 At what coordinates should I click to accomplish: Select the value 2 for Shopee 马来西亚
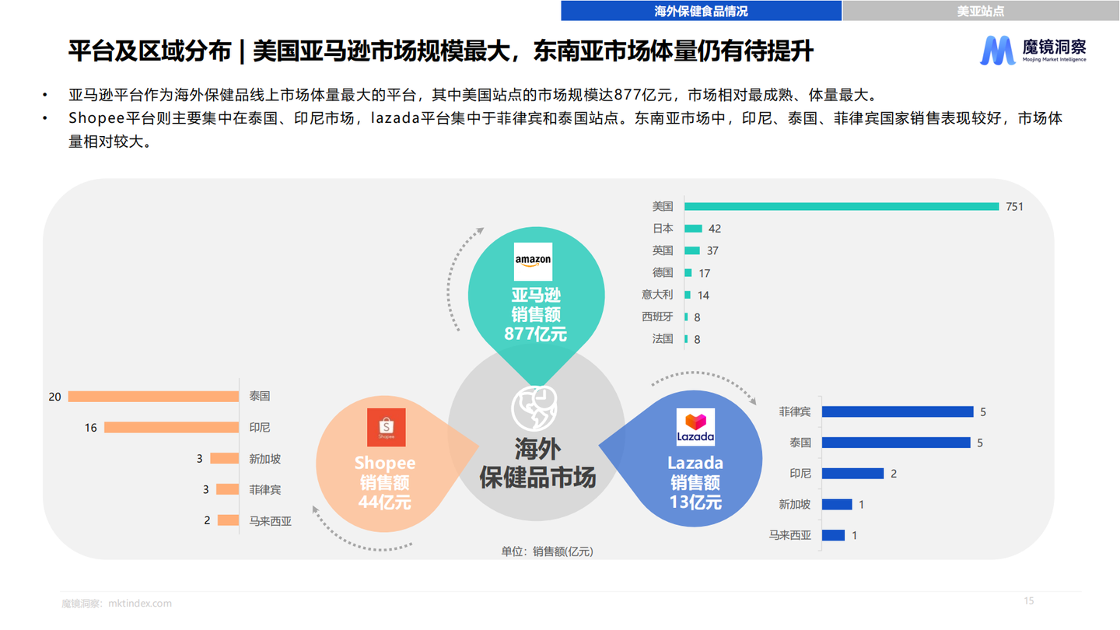pos(208,520)
